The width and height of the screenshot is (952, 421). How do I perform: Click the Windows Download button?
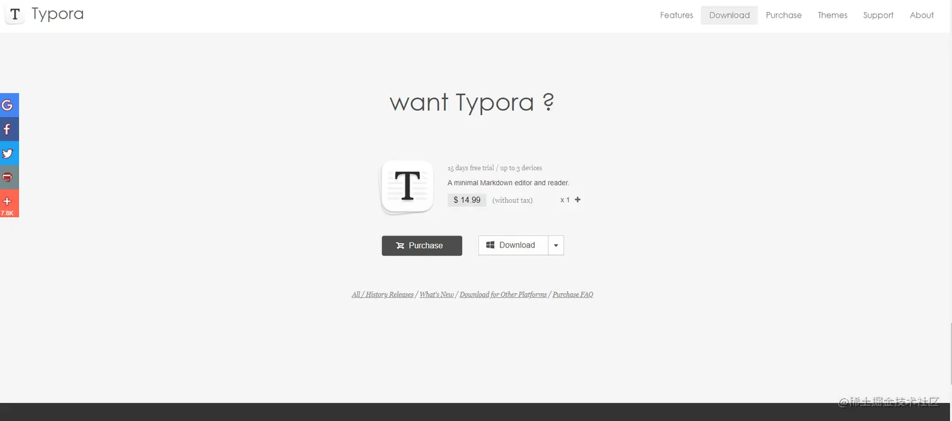click(513, 245)
